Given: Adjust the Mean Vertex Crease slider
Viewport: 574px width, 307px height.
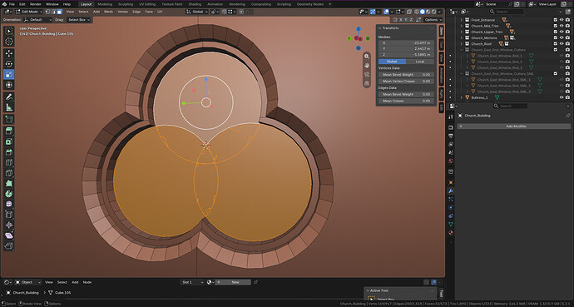Looking at the screenshot, I should click(x=406, y=82).
